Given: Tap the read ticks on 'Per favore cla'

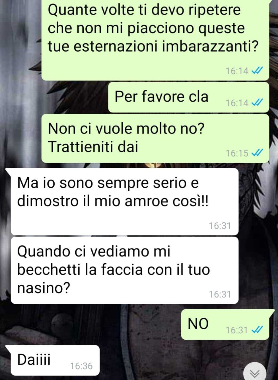Looking at the screenshot, I should coord(256,103).
